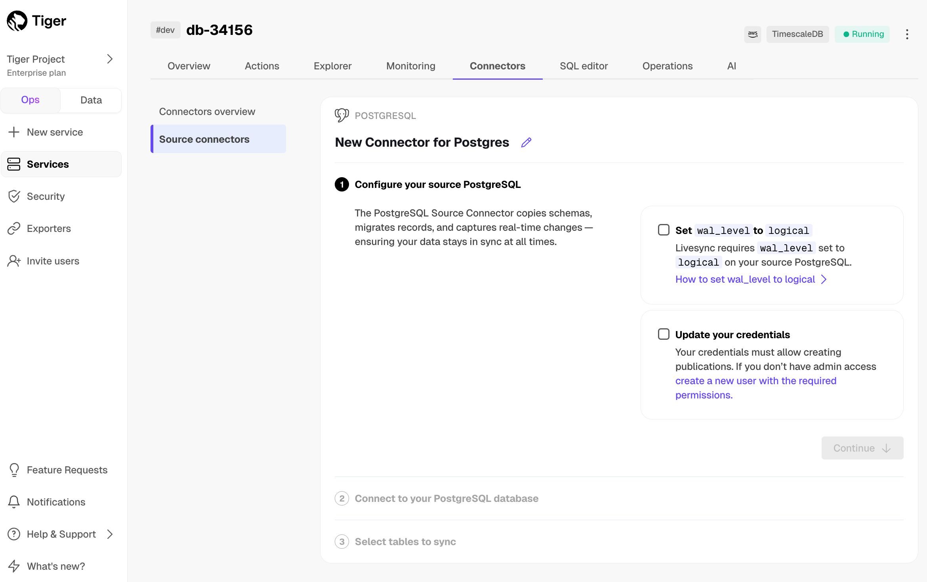Expand step 2 Connect to your PostgreSQL database
Screen dimensions: 927x582
446,498
